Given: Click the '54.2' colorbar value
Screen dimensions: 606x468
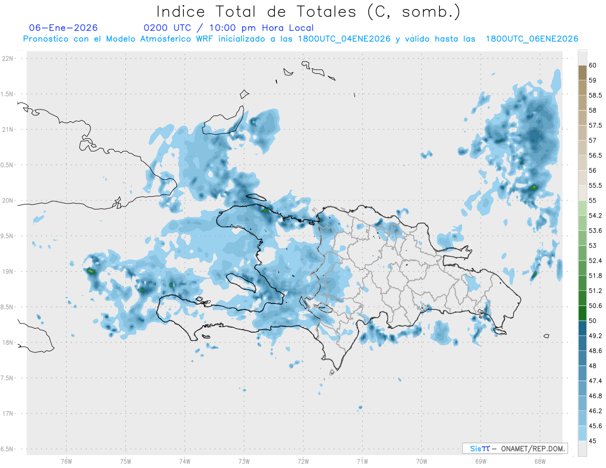Looking at the screenshot, I should 595,216.
